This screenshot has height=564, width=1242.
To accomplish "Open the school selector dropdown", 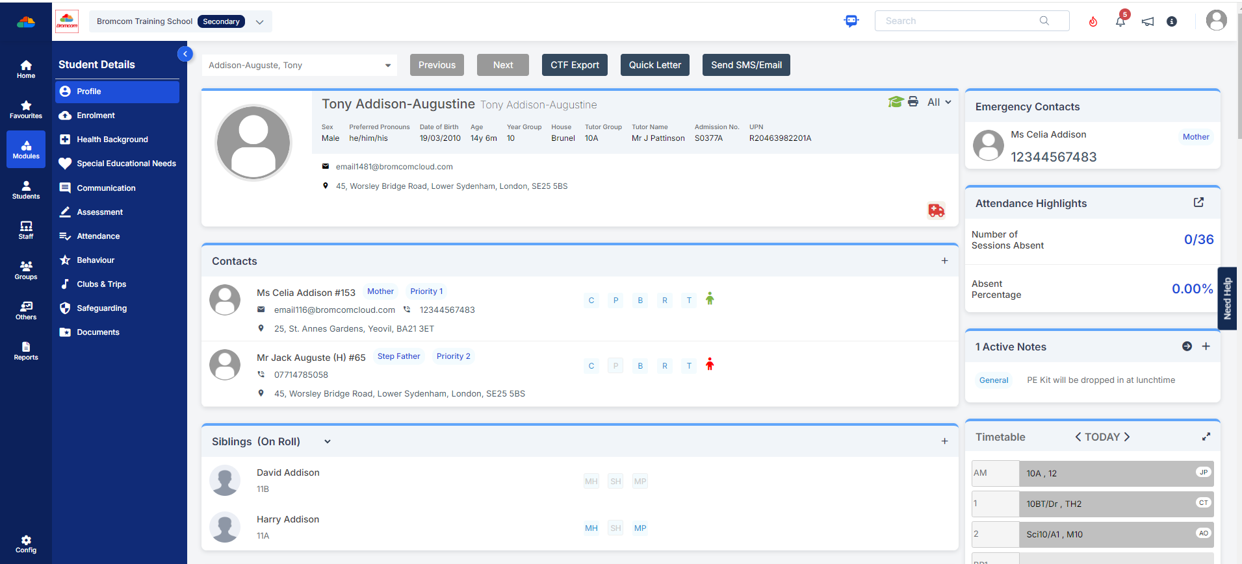I will (x=259, y=21).
